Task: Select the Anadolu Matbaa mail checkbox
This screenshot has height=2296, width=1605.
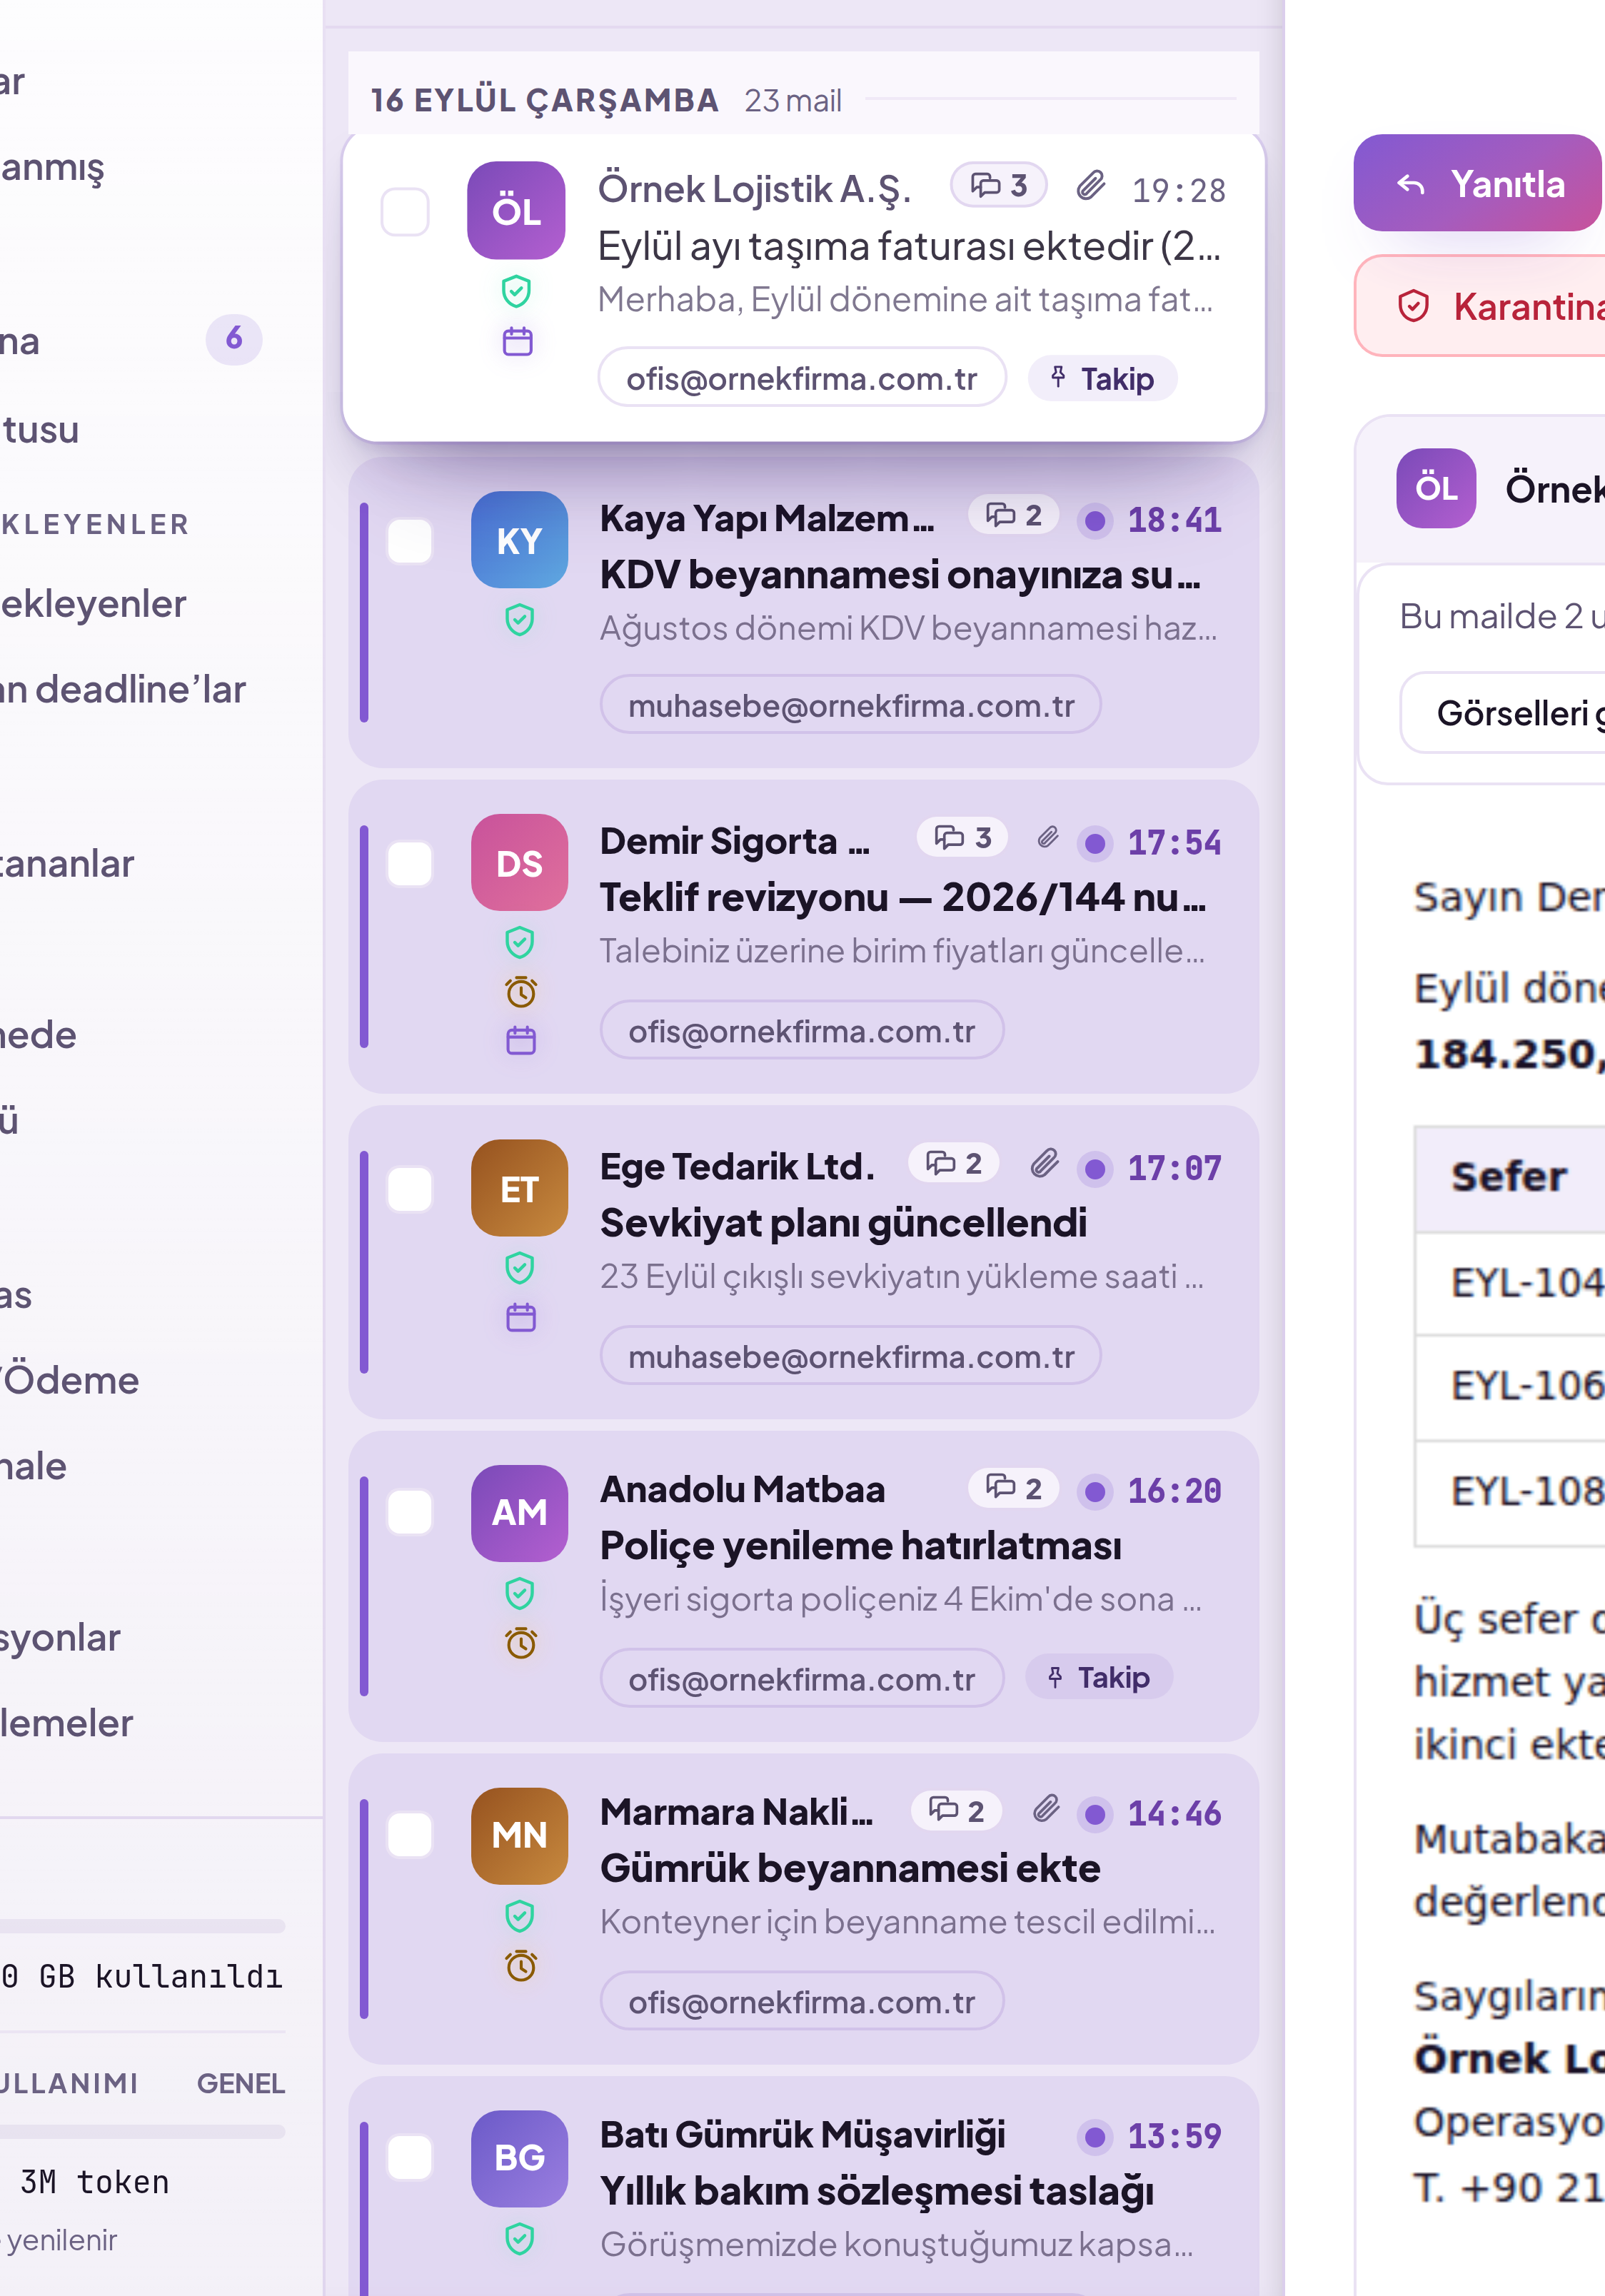Action: tap(410, 1512)
